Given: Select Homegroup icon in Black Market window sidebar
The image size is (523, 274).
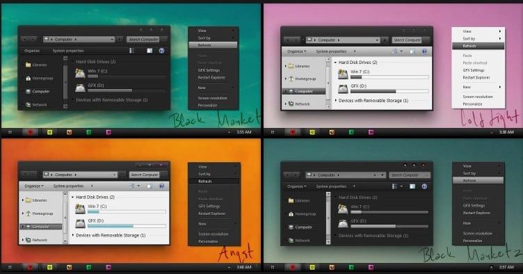Looking at the screenshot, I should (29, 79).
